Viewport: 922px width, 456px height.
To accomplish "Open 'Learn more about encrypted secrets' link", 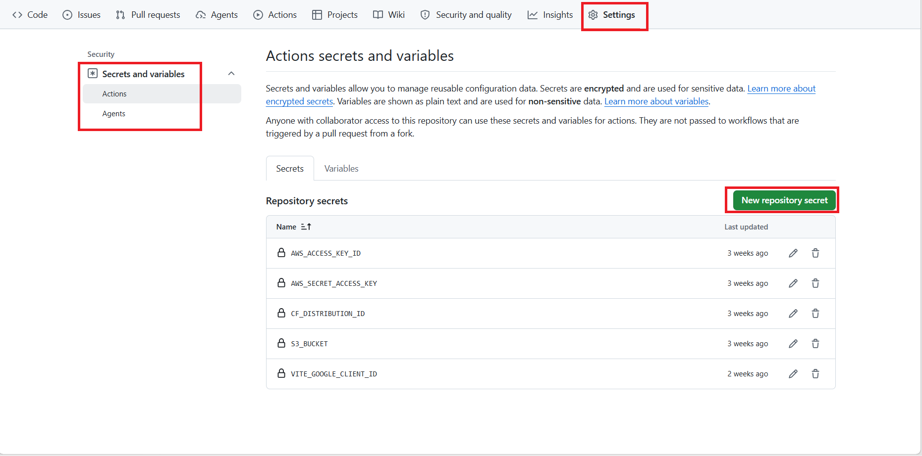I will (x=781, y=89).
